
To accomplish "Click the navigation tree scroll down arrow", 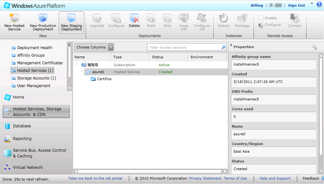I will coord(69,88).
